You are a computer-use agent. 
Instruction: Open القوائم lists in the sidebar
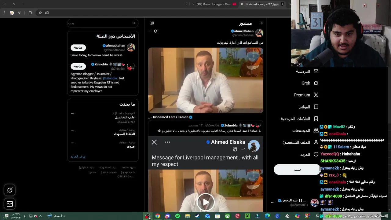(309, 107)
